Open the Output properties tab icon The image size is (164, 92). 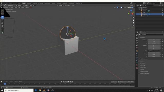coord(137,40)
